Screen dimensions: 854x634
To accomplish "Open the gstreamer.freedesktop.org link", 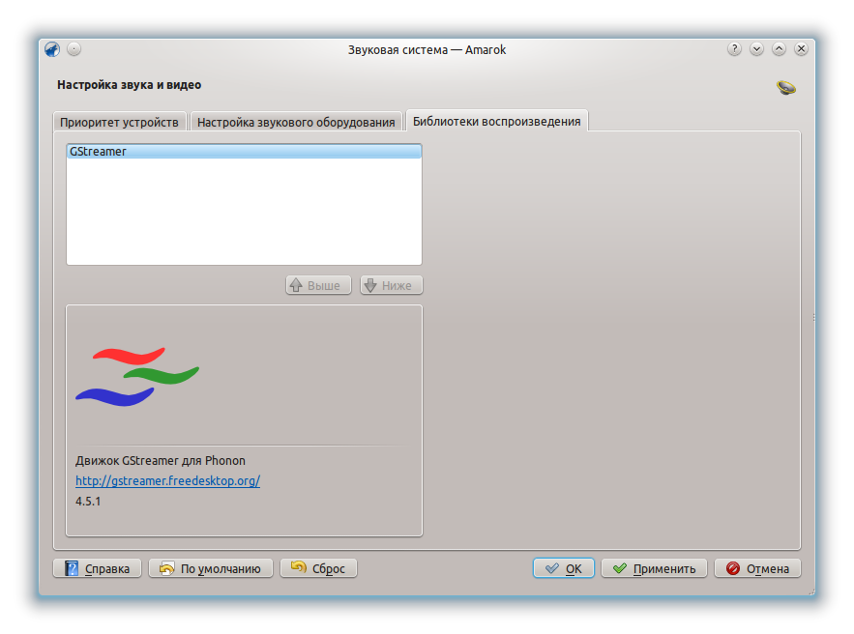I will 167,481.
